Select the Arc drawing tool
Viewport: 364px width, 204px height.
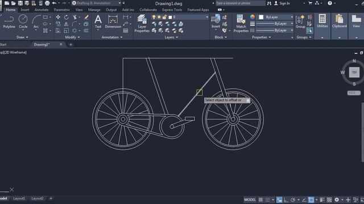36,22
